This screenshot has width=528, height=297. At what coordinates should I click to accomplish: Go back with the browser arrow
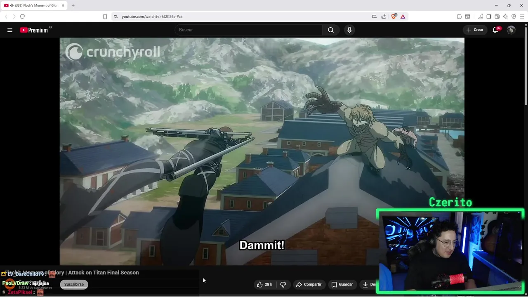click(x=6, y=16)
